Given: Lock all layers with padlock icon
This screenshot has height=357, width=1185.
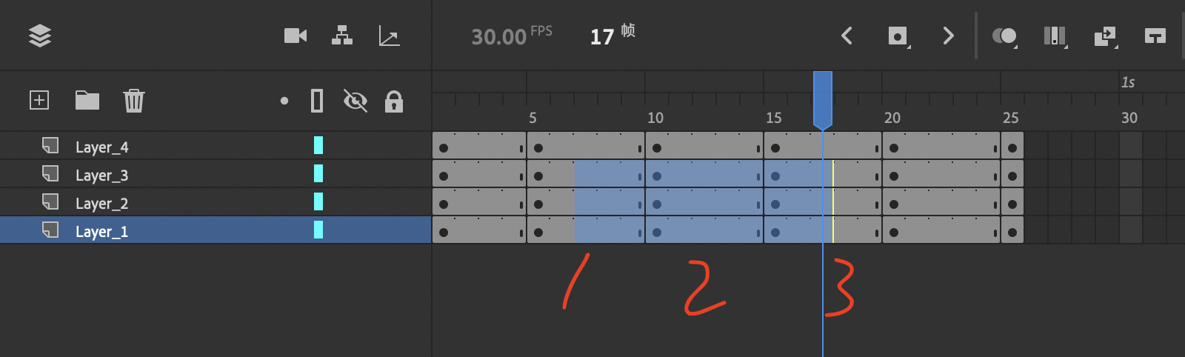Looking at the screenshot, I should click(394, 101).
